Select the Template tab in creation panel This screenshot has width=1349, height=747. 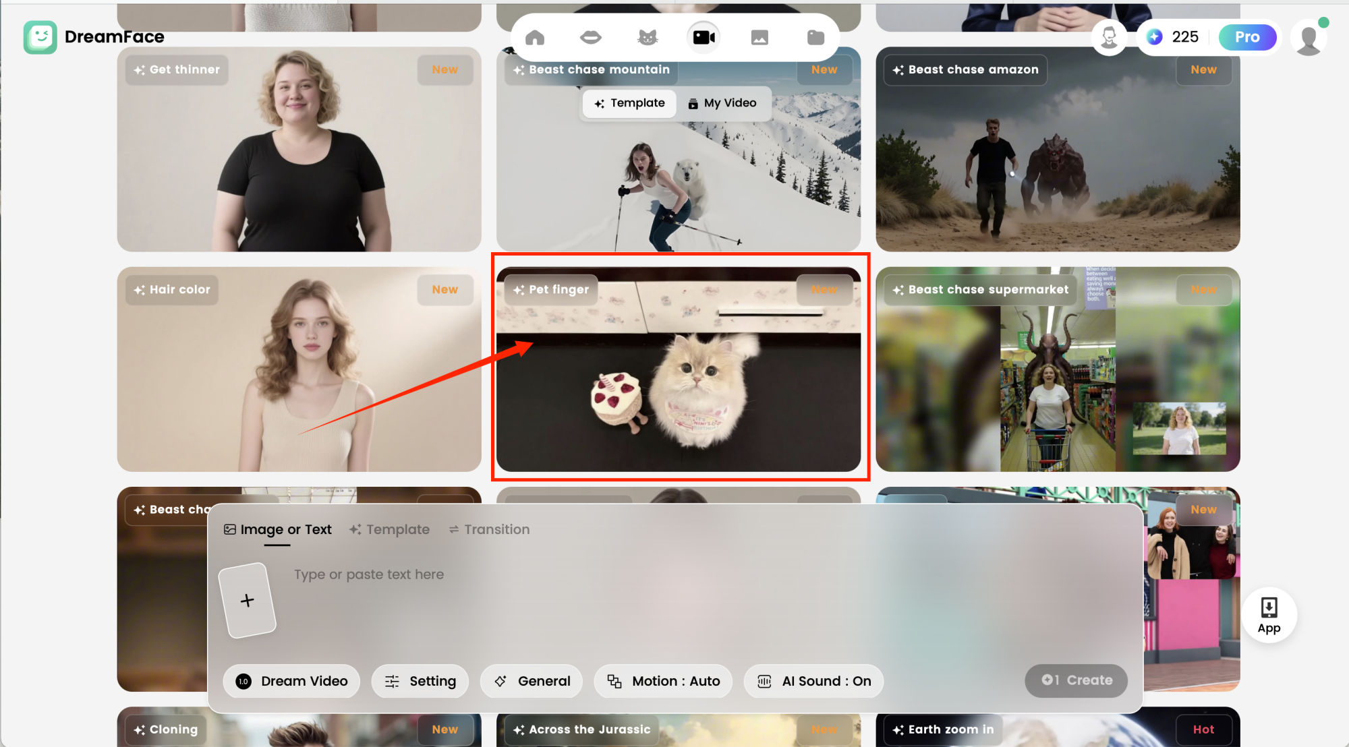389,529
